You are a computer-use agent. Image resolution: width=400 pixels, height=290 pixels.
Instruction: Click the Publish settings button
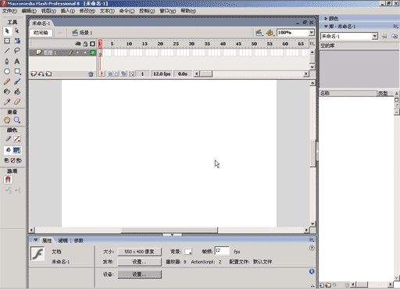tap(139, 262)
